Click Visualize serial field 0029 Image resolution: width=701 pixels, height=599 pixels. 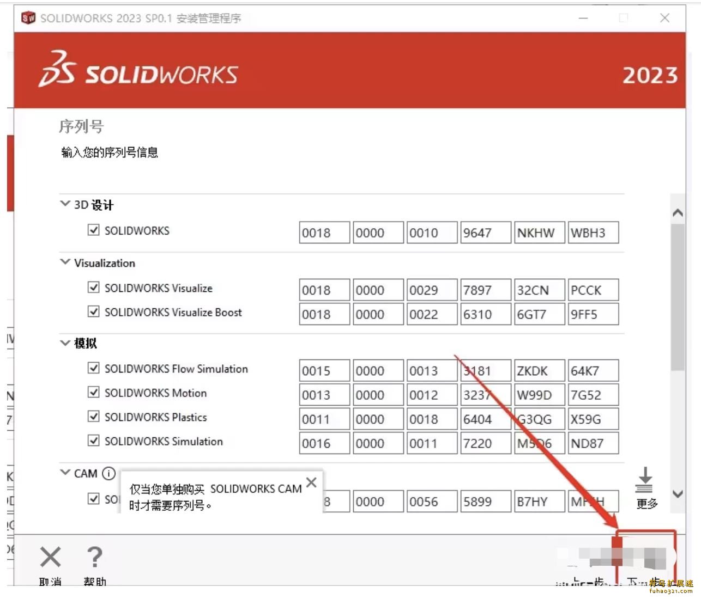pos(432,290)
